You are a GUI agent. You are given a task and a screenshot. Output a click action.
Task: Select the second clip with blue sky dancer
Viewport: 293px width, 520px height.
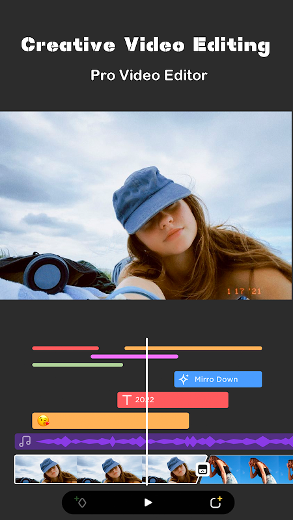247,469
